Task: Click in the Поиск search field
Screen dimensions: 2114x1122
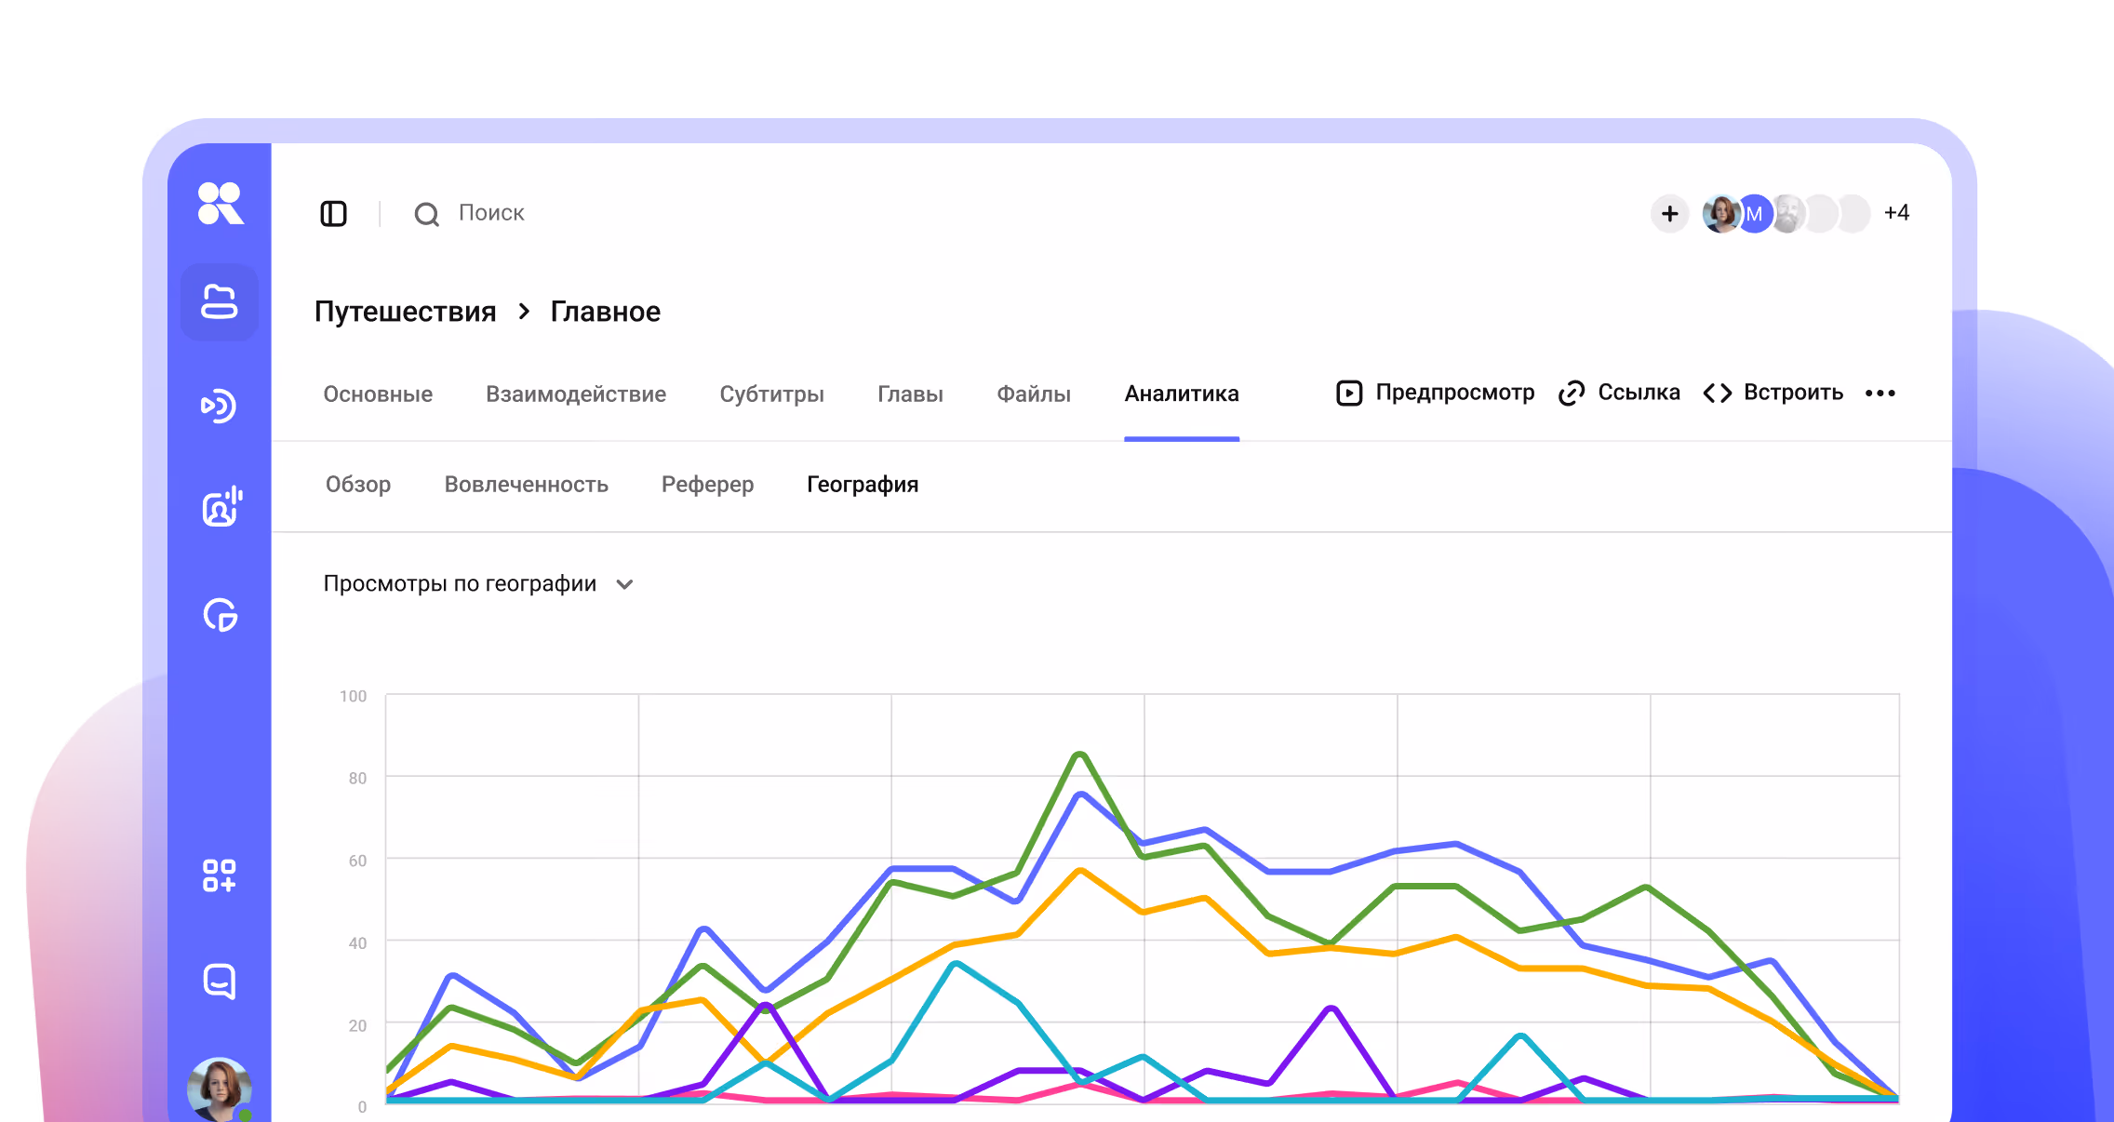Action: (x=491, y=213)
